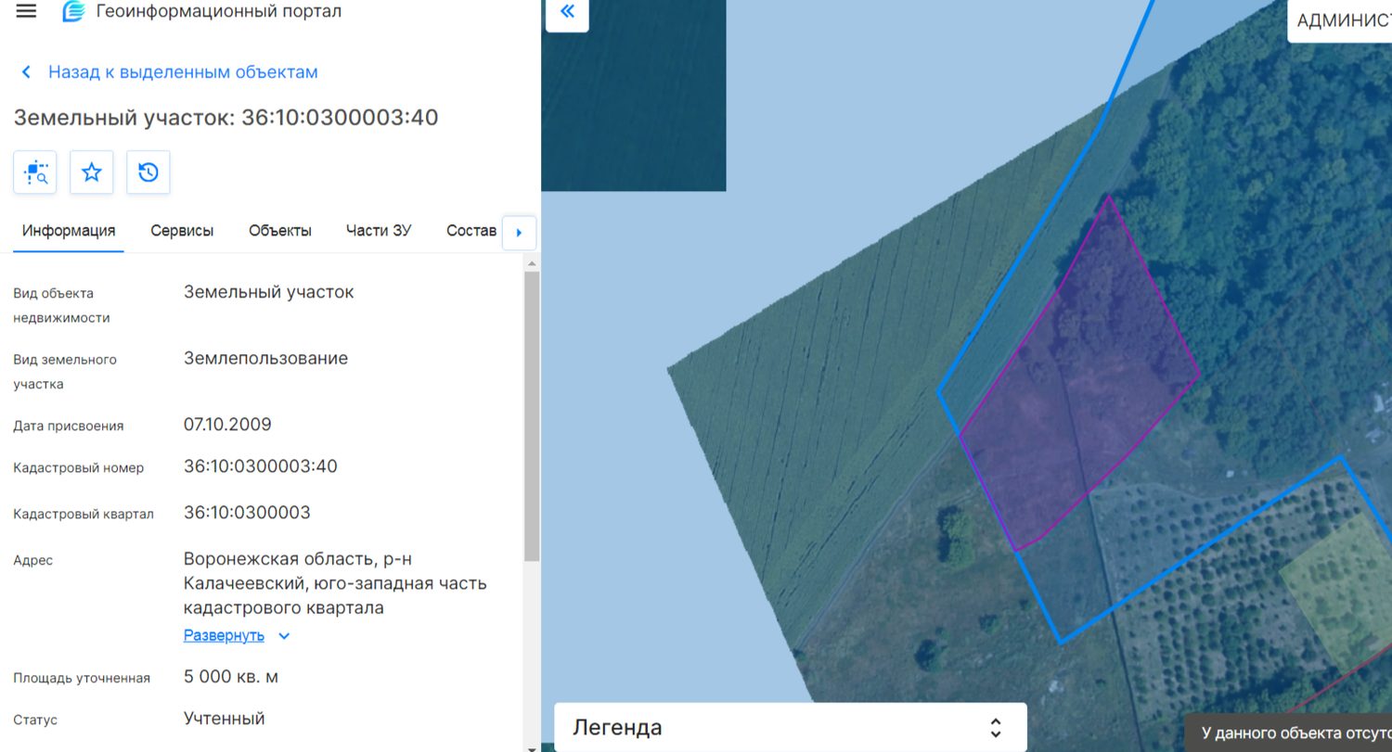
Task: Click the АДМИНИСТ map layer button
Action: tap(1340, 20)
